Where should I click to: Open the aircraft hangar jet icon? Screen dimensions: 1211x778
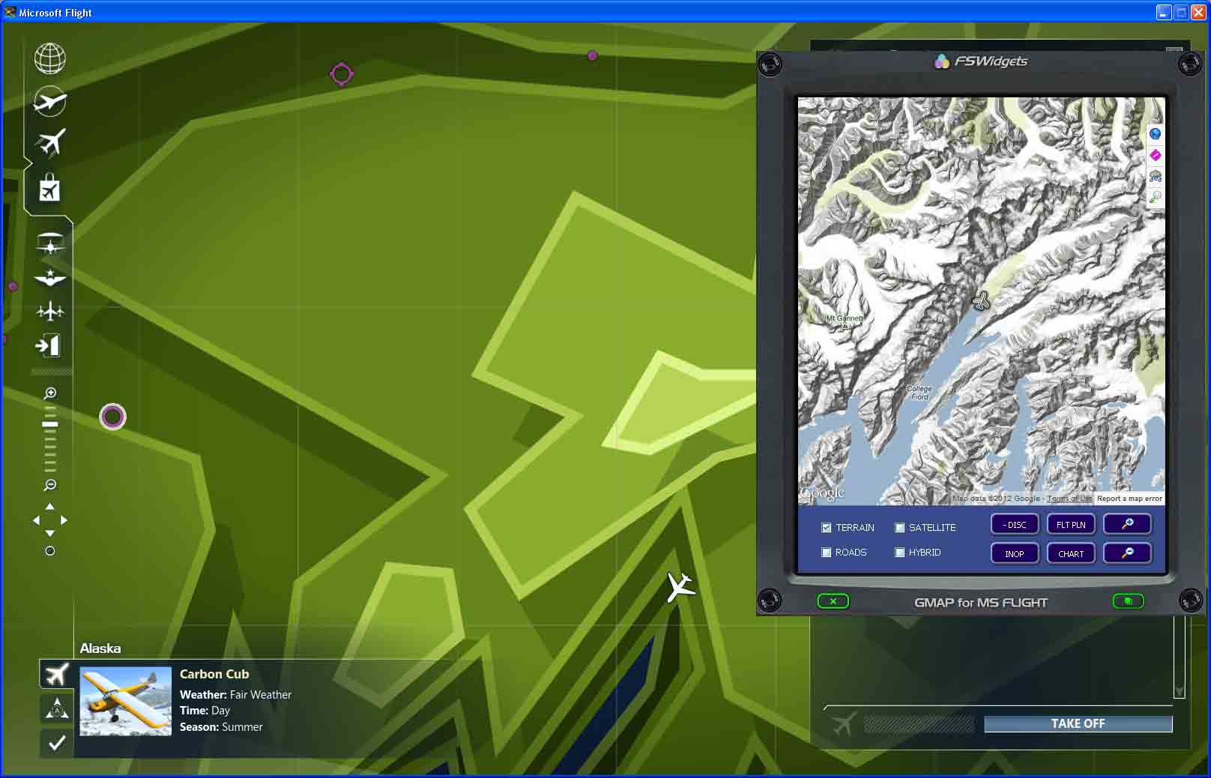[50, 142]
